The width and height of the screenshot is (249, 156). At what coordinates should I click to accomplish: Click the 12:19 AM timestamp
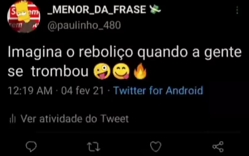[x=30, y=91]
